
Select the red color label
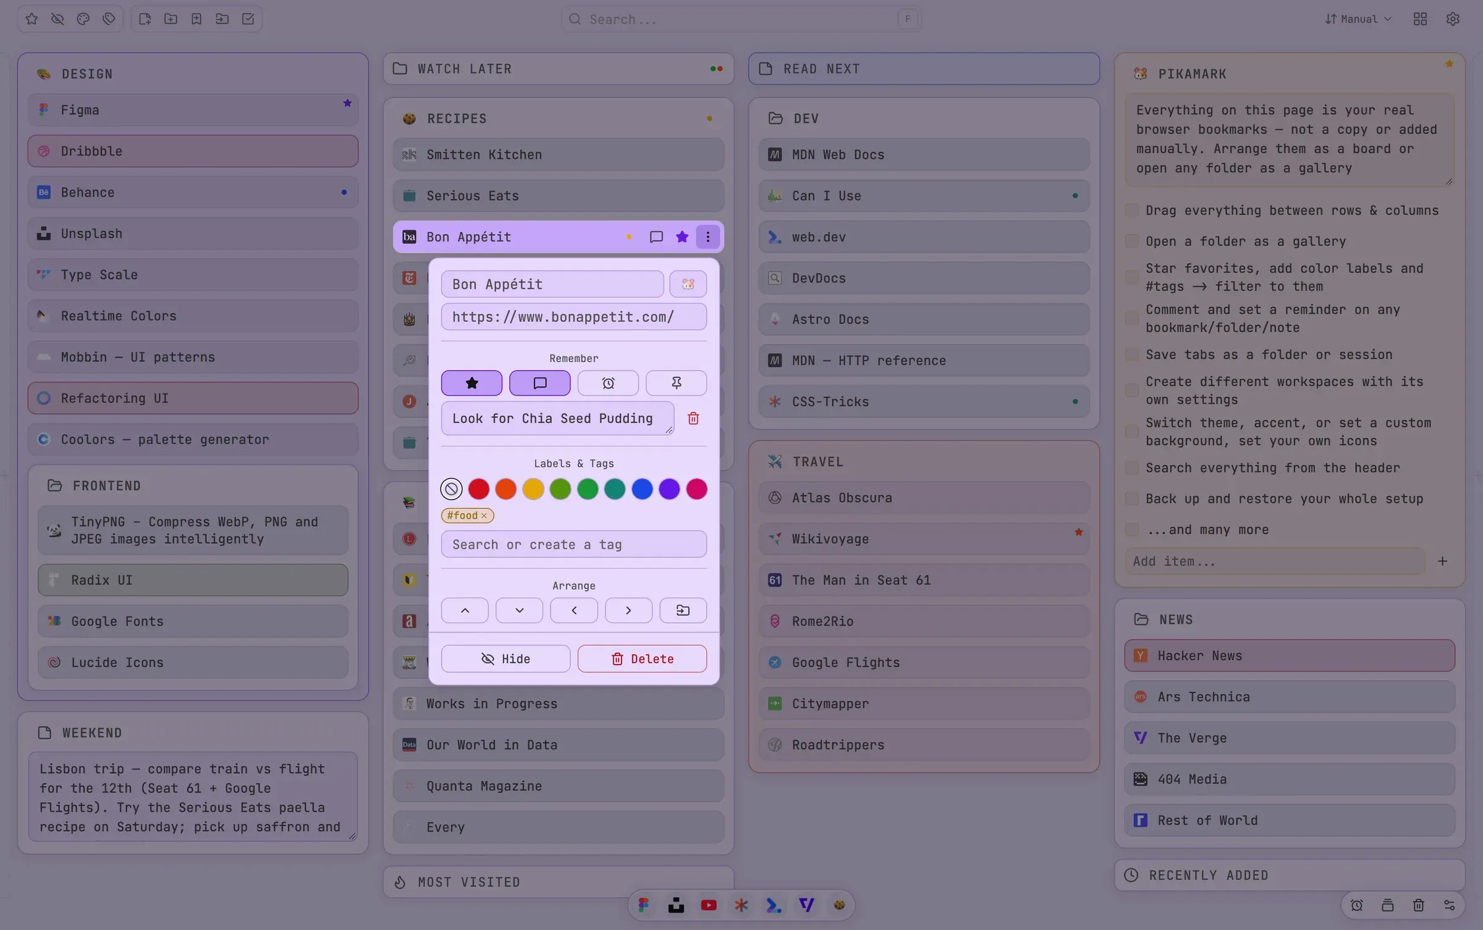[479, 490]
